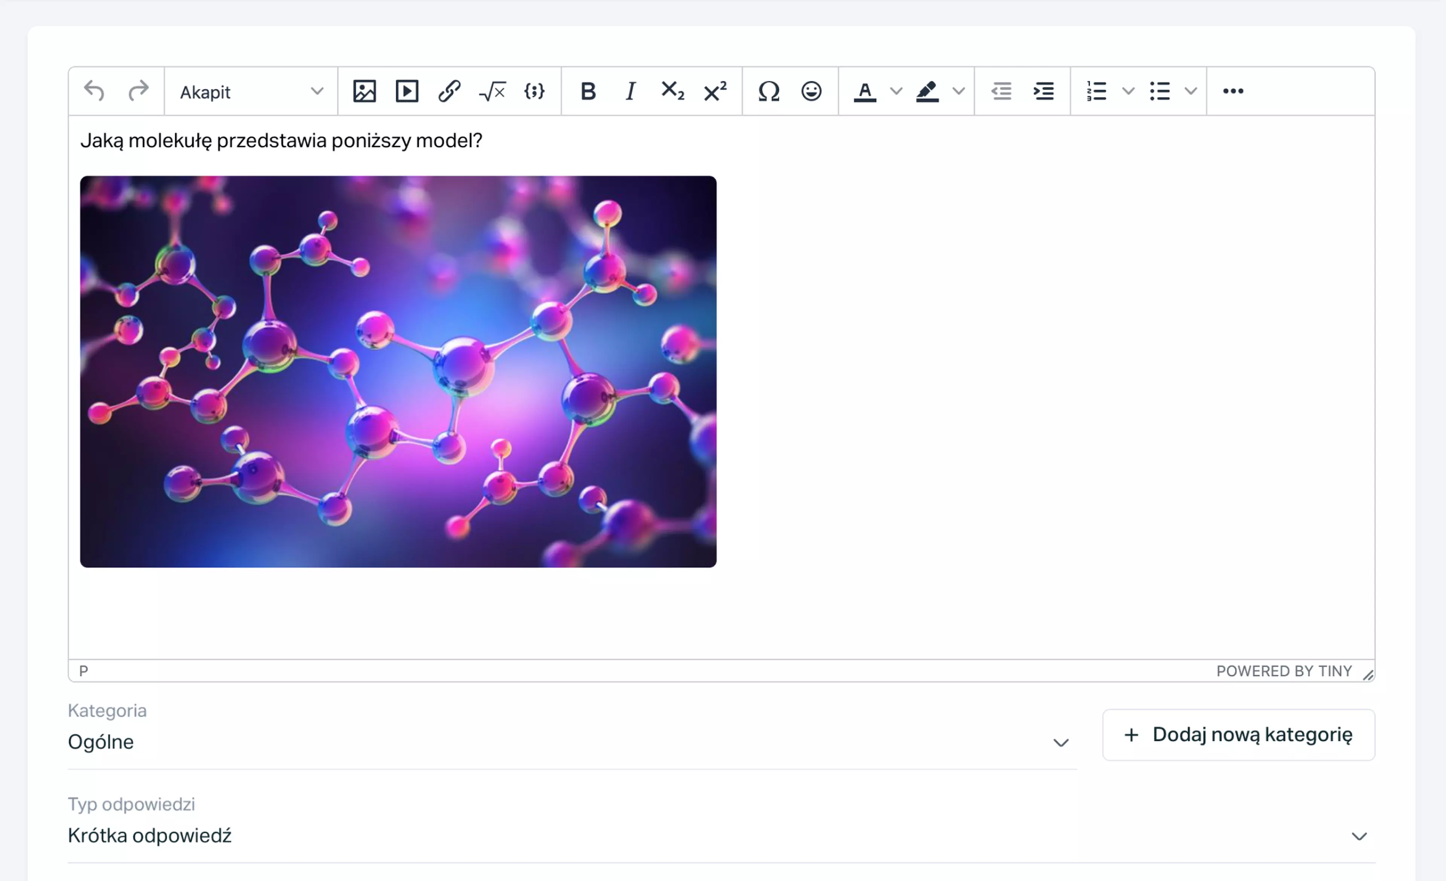
Task: Click the question text 'Jaką molekułę przedstawia'
Action: pos(203,141)
